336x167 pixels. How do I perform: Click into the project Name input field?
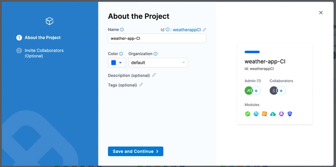point(157,39)
